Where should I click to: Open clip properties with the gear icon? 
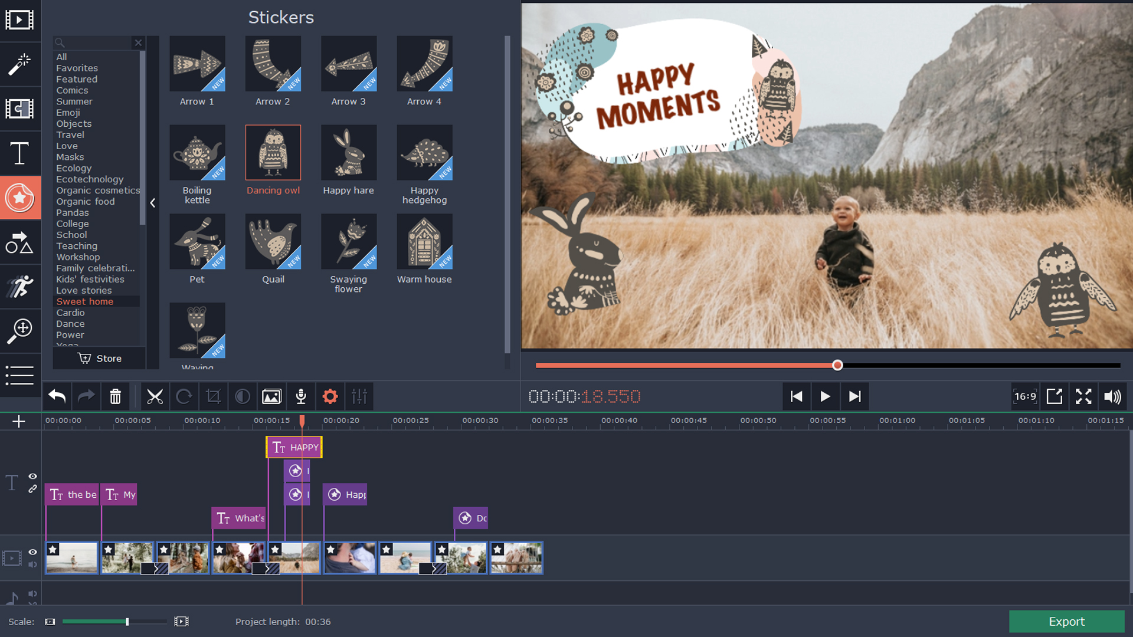330,396
